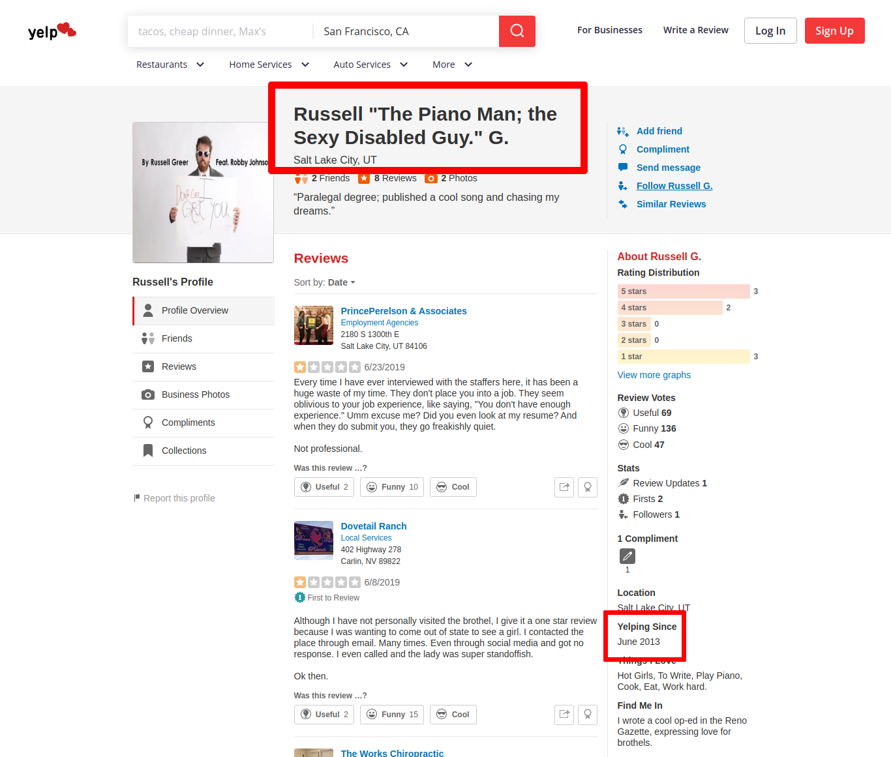The width and height of the screenshot is (891, 757).
Task: Click the Yelp logo
Action: click(52, 31)
